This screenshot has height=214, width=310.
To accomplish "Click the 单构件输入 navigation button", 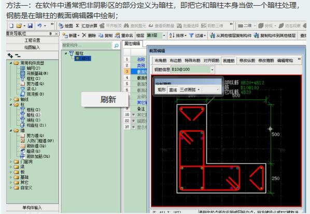I will [33, 208].
